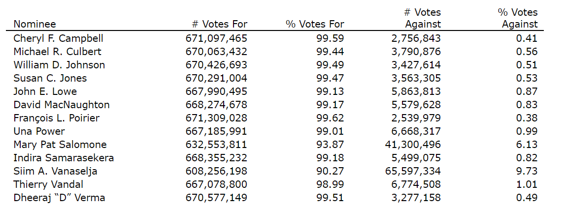Click William D. Johnson's votes-for value 670,426,693
The width and height of the screenshot is (566, 208).
tap(216, 65)
